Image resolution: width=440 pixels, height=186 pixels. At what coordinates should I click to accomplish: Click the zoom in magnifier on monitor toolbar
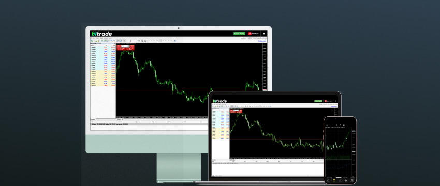(x=111, y=41)
